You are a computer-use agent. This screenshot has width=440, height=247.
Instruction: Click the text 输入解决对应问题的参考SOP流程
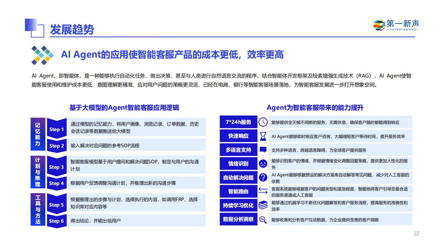[105, 145]
